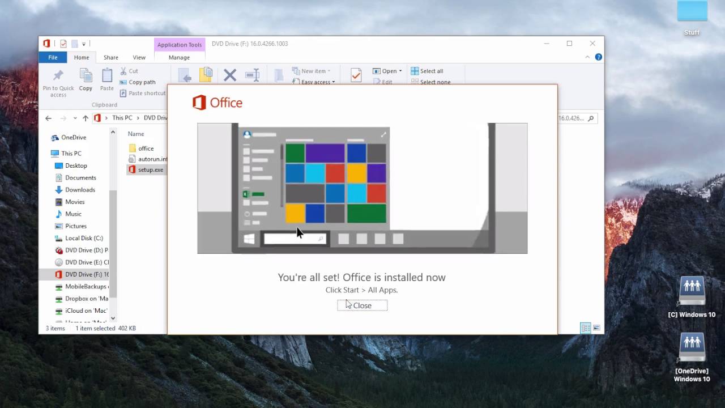This screenshot has width=725, height=408.
Task: Click the New folder icon in the ribbon
Action: pyautogui.click(x=279, y=75)
